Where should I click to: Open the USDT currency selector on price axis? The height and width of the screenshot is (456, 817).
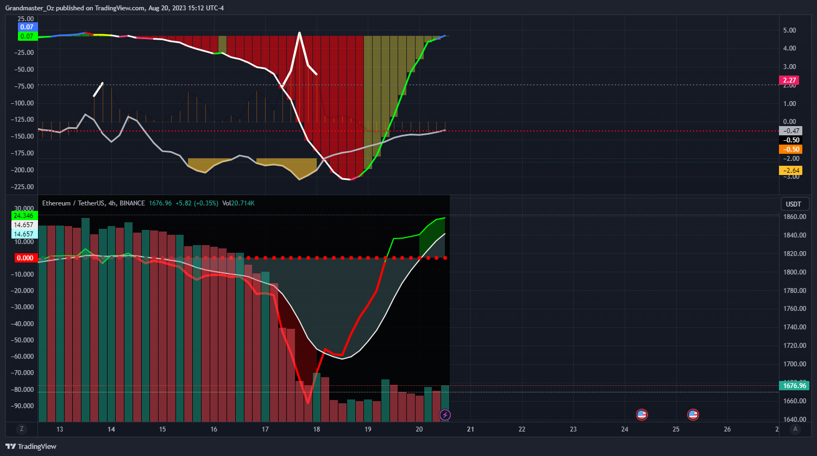pyautogui.click(x=795, y=204)
